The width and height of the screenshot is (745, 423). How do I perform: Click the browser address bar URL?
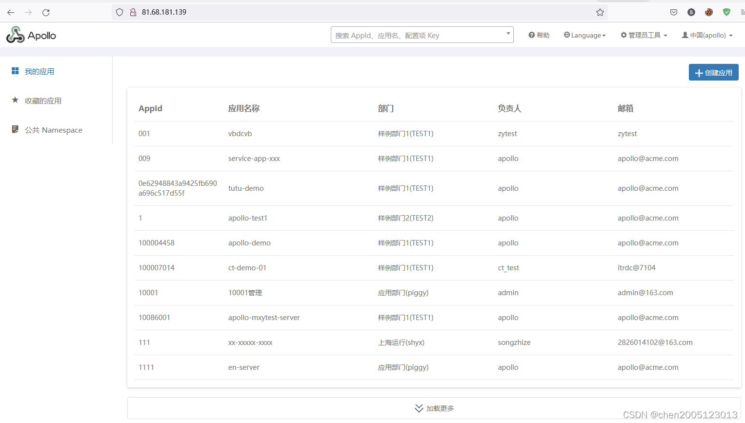pyautogui.click(x=164, y=12)
